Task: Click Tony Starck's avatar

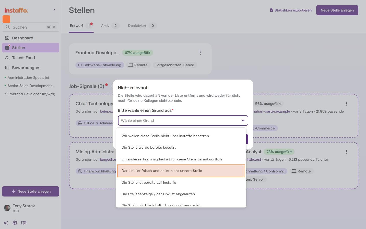Action: 7,208
